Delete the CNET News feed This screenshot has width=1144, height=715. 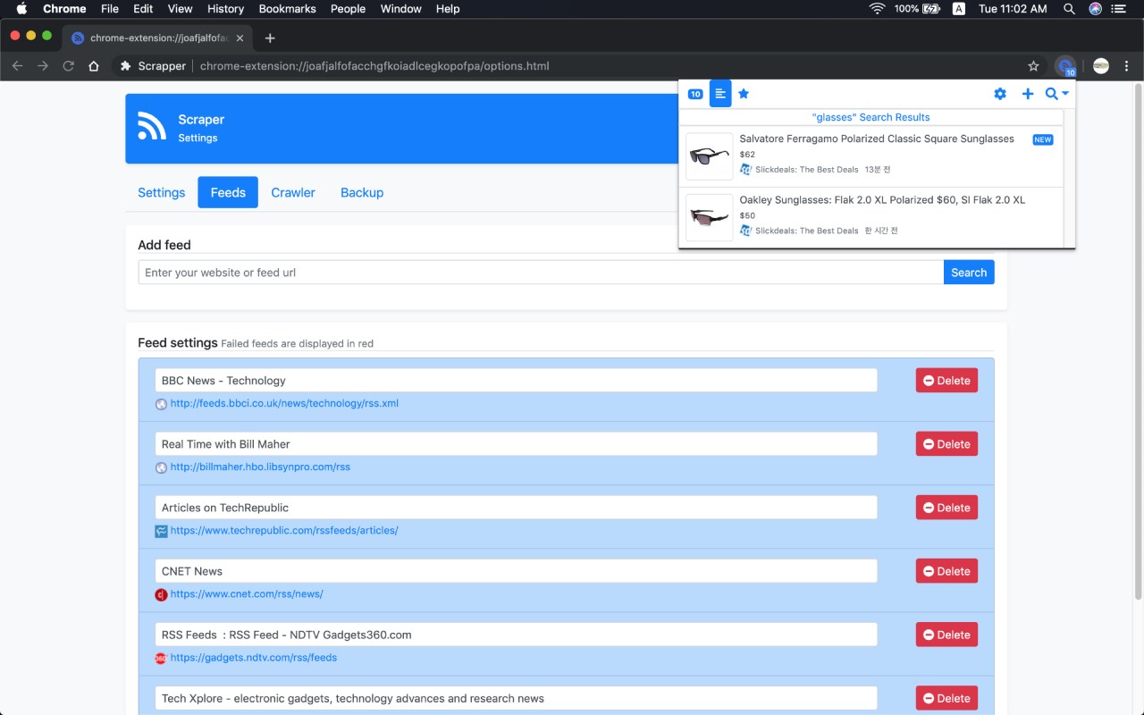point(946,571)
